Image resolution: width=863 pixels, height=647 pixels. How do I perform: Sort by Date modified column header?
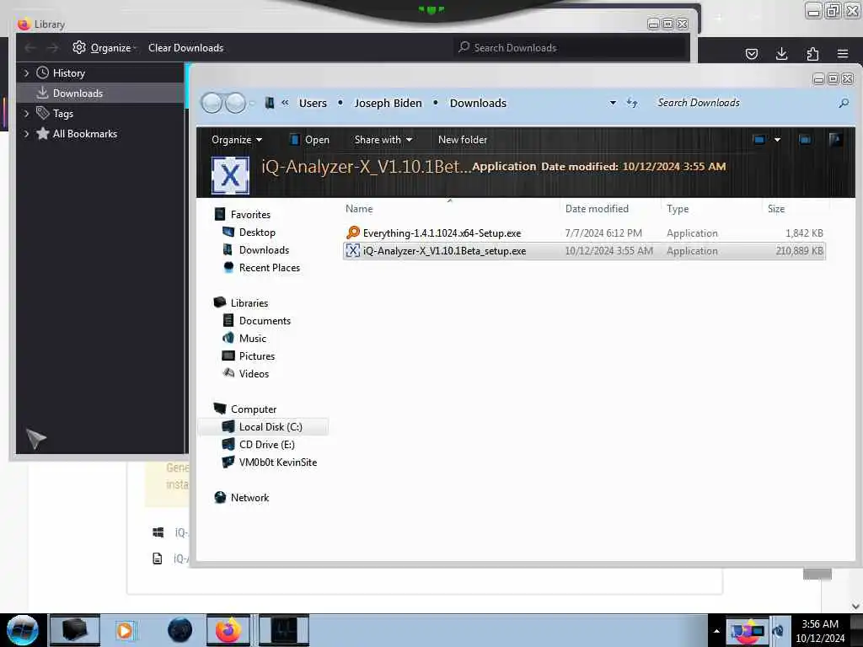[x=597, y=209]
